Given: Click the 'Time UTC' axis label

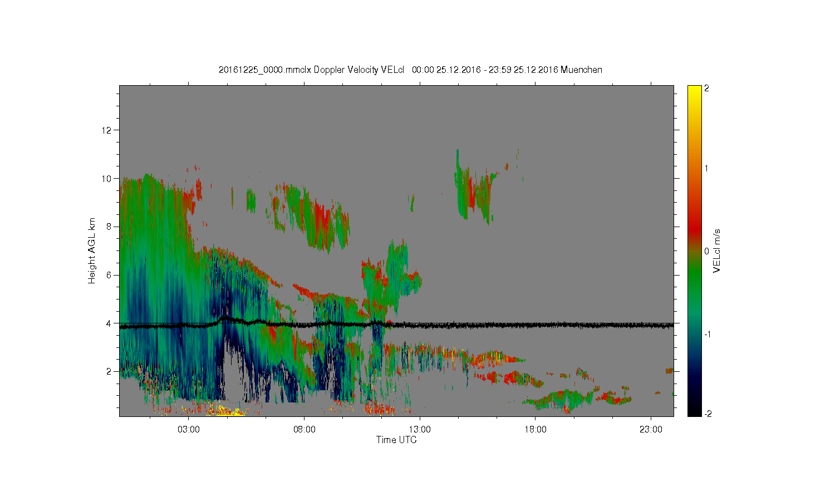Looking at the screenshot, I should pyautogui.click(x=396, y=440).
